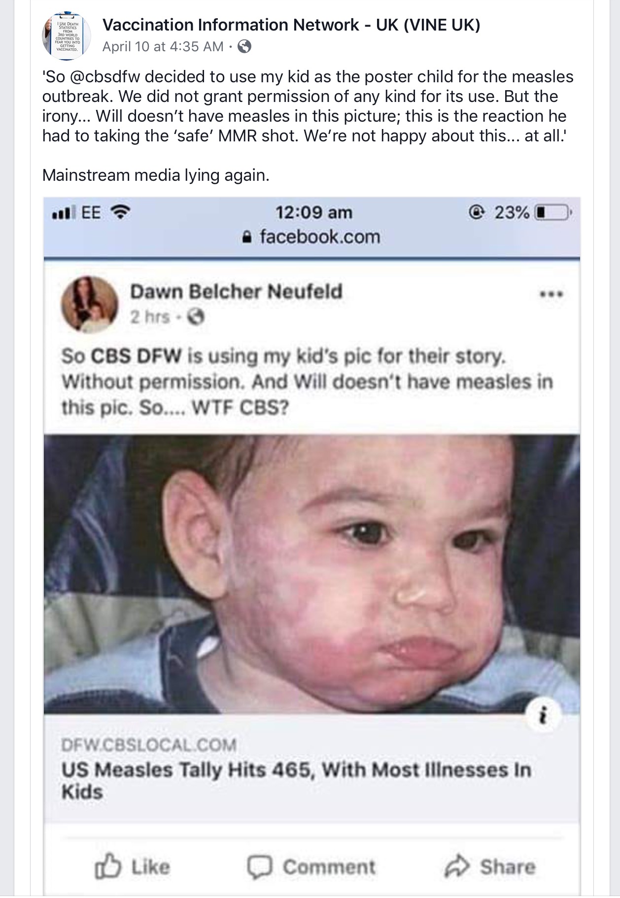Click the small globe beside 2 hrs
The image size is (620, 898).
(x=197, y=317)
